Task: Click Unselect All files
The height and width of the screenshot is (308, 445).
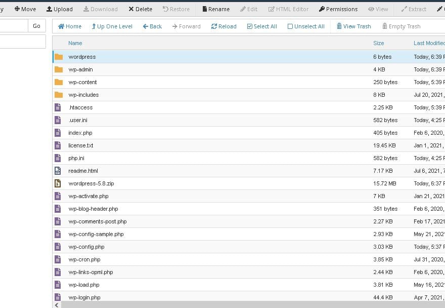Action: coord(306,26)
